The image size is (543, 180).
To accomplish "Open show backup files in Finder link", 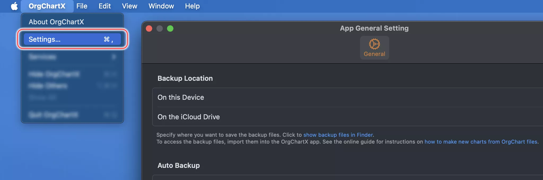I will coord(338,135).
